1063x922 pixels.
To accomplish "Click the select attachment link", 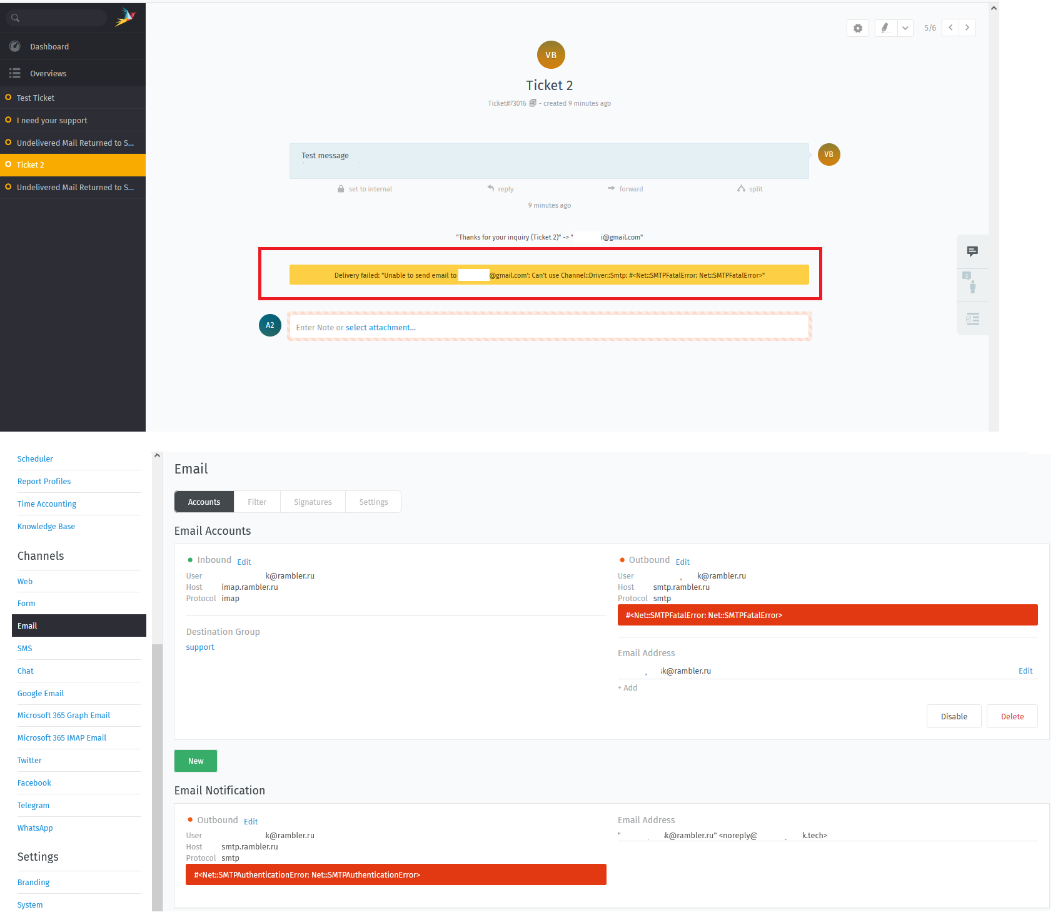I will pos(381,328).
